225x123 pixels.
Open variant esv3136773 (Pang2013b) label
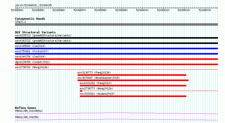[94, 72]
